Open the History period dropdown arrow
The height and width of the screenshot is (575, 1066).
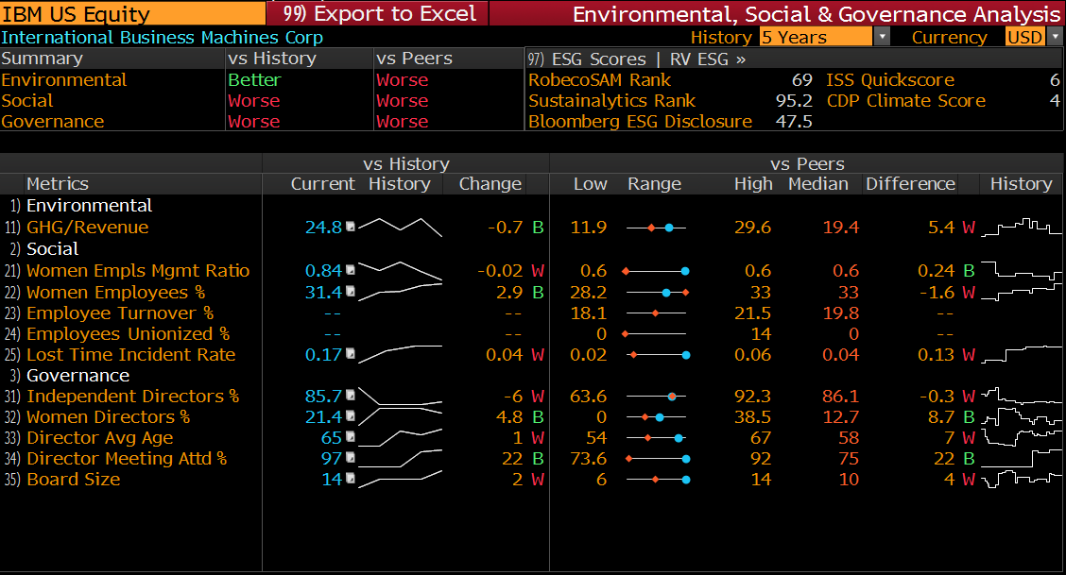882,37
